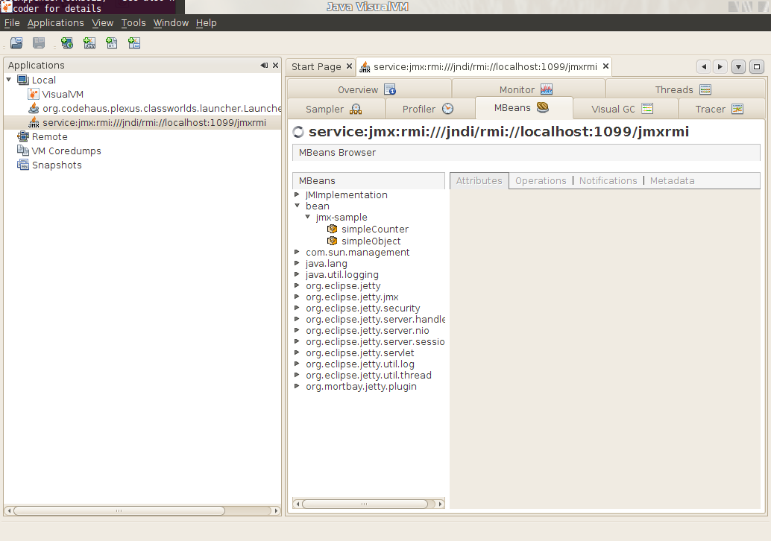Select org.eclipse.jetty.util.log in the MBeans tree
This screenshot has width=771, height=541.
coord(360,364)
